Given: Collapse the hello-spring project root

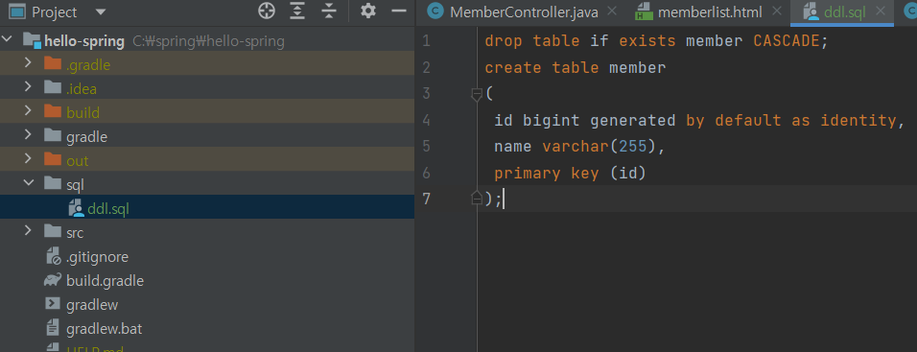Looking at the screenshot, I should click(8, 40).
